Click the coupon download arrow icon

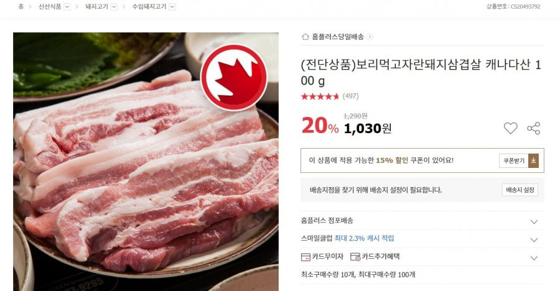[x=533, y=160]
